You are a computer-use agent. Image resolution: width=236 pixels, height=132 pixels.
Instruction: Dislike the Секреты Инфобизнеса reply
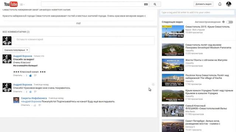39,105
